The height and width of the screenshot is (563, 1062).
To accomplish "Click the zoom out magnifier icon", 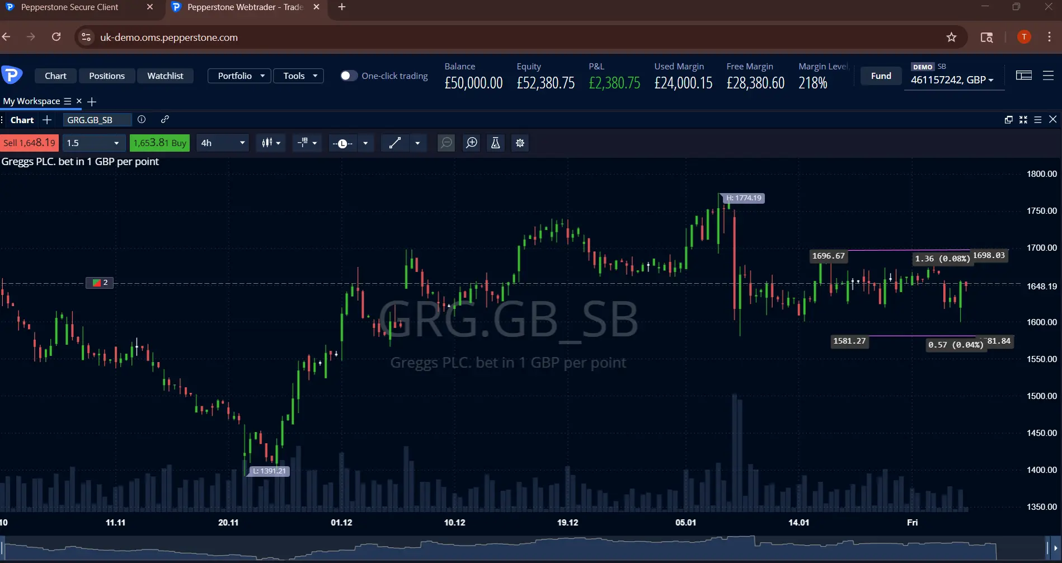I will pos(446,143).
